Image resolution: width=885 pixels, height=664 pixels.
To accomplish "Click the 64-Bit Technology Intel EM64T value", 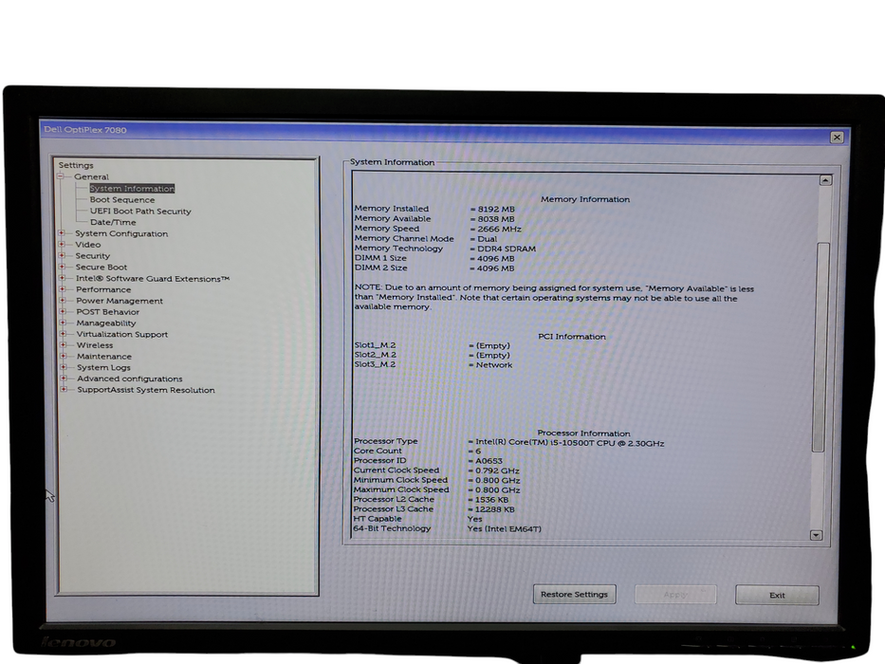I will click(504, 529).
